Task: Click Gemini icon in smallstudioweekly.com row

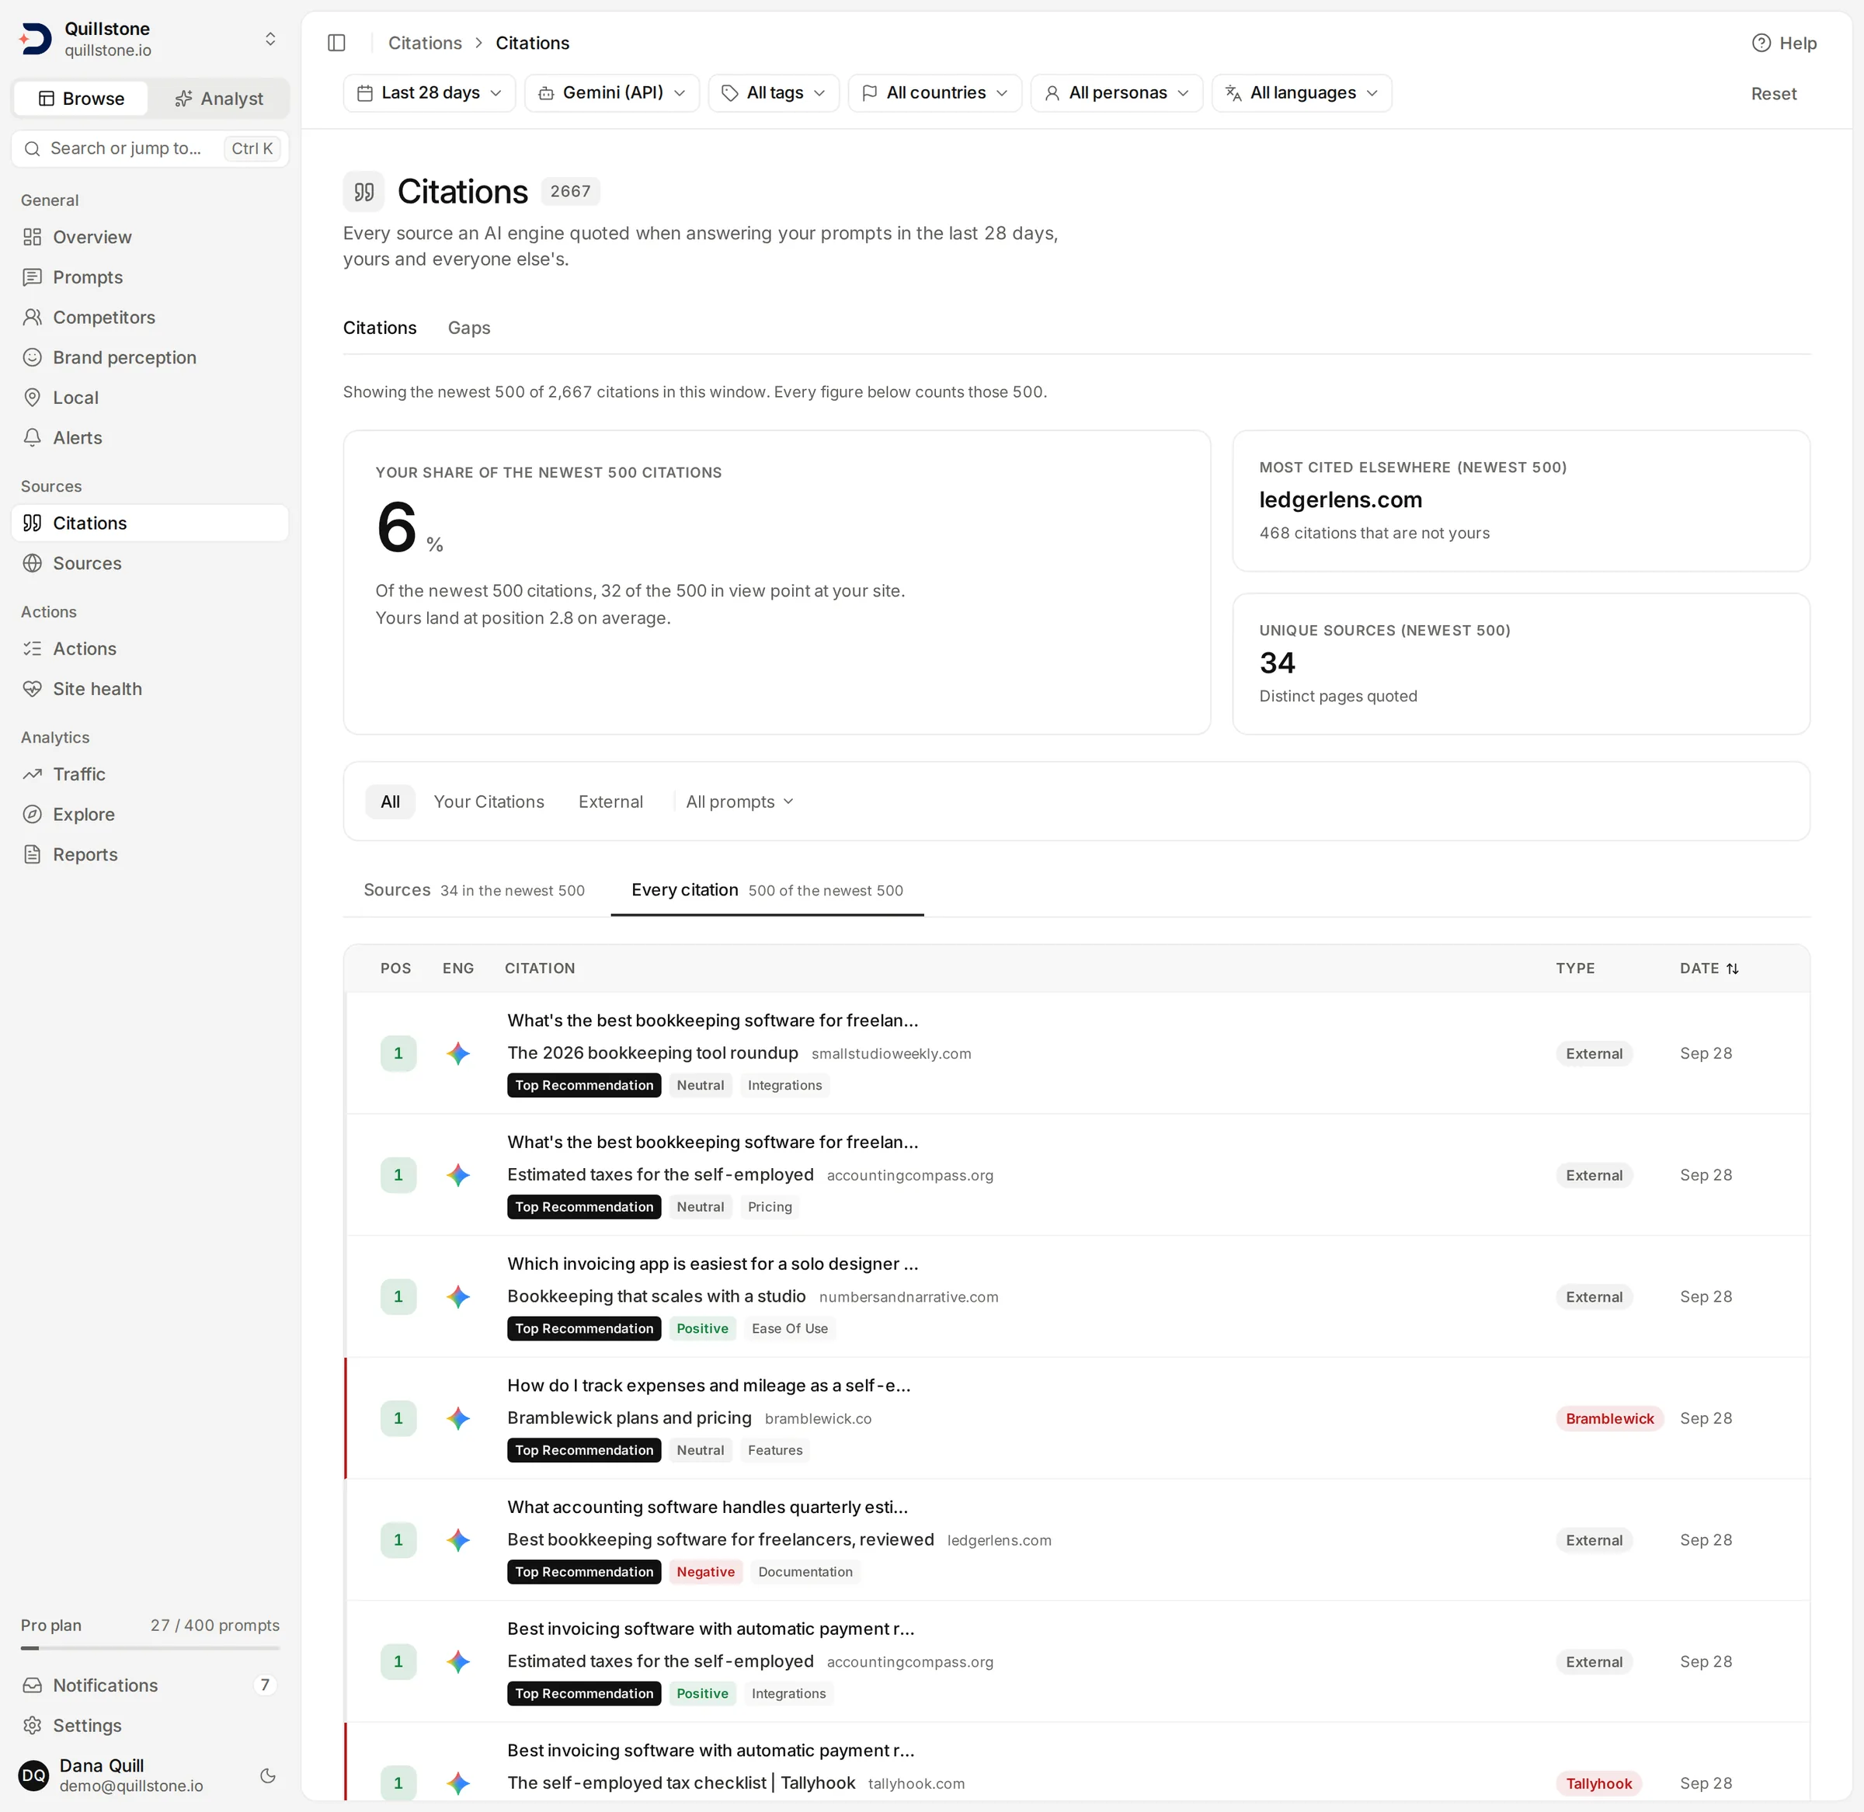Action: pos(457,1052)
